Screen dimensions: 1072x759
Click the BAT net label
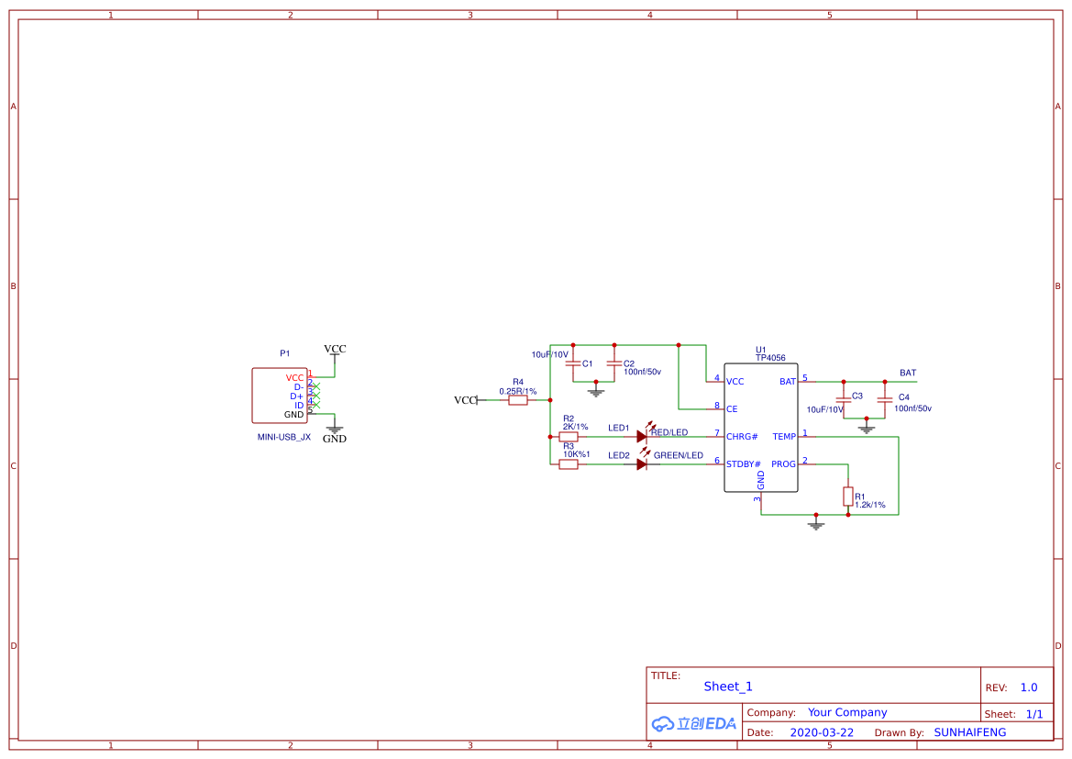pyautogui.click(x=907, y=373)
